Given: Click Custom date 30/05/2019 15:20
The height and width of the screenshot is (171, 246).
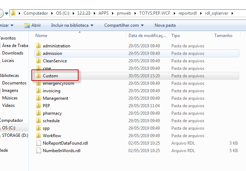Looking at the screenshot, I should [144, 76].
